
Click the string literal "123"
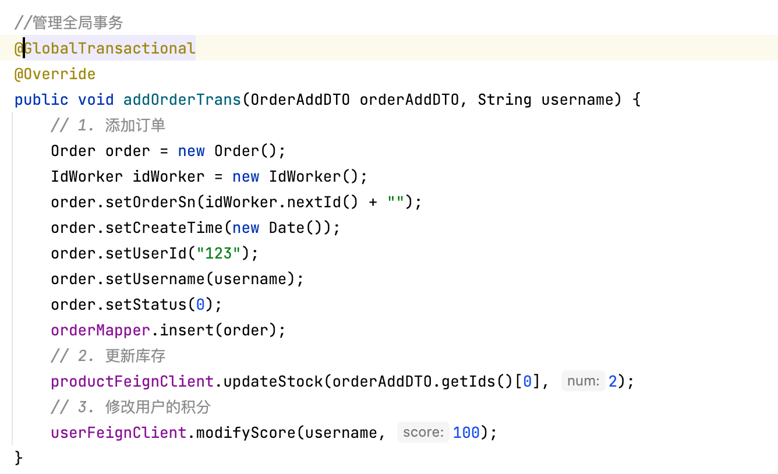pos(218,253)
